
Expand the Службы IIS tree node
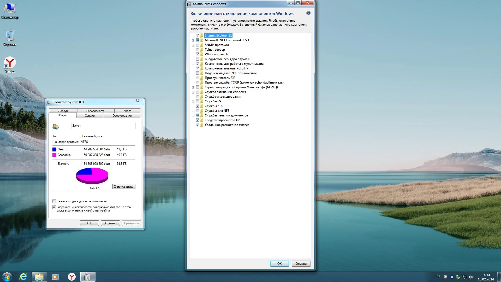(x=193, y=102)
